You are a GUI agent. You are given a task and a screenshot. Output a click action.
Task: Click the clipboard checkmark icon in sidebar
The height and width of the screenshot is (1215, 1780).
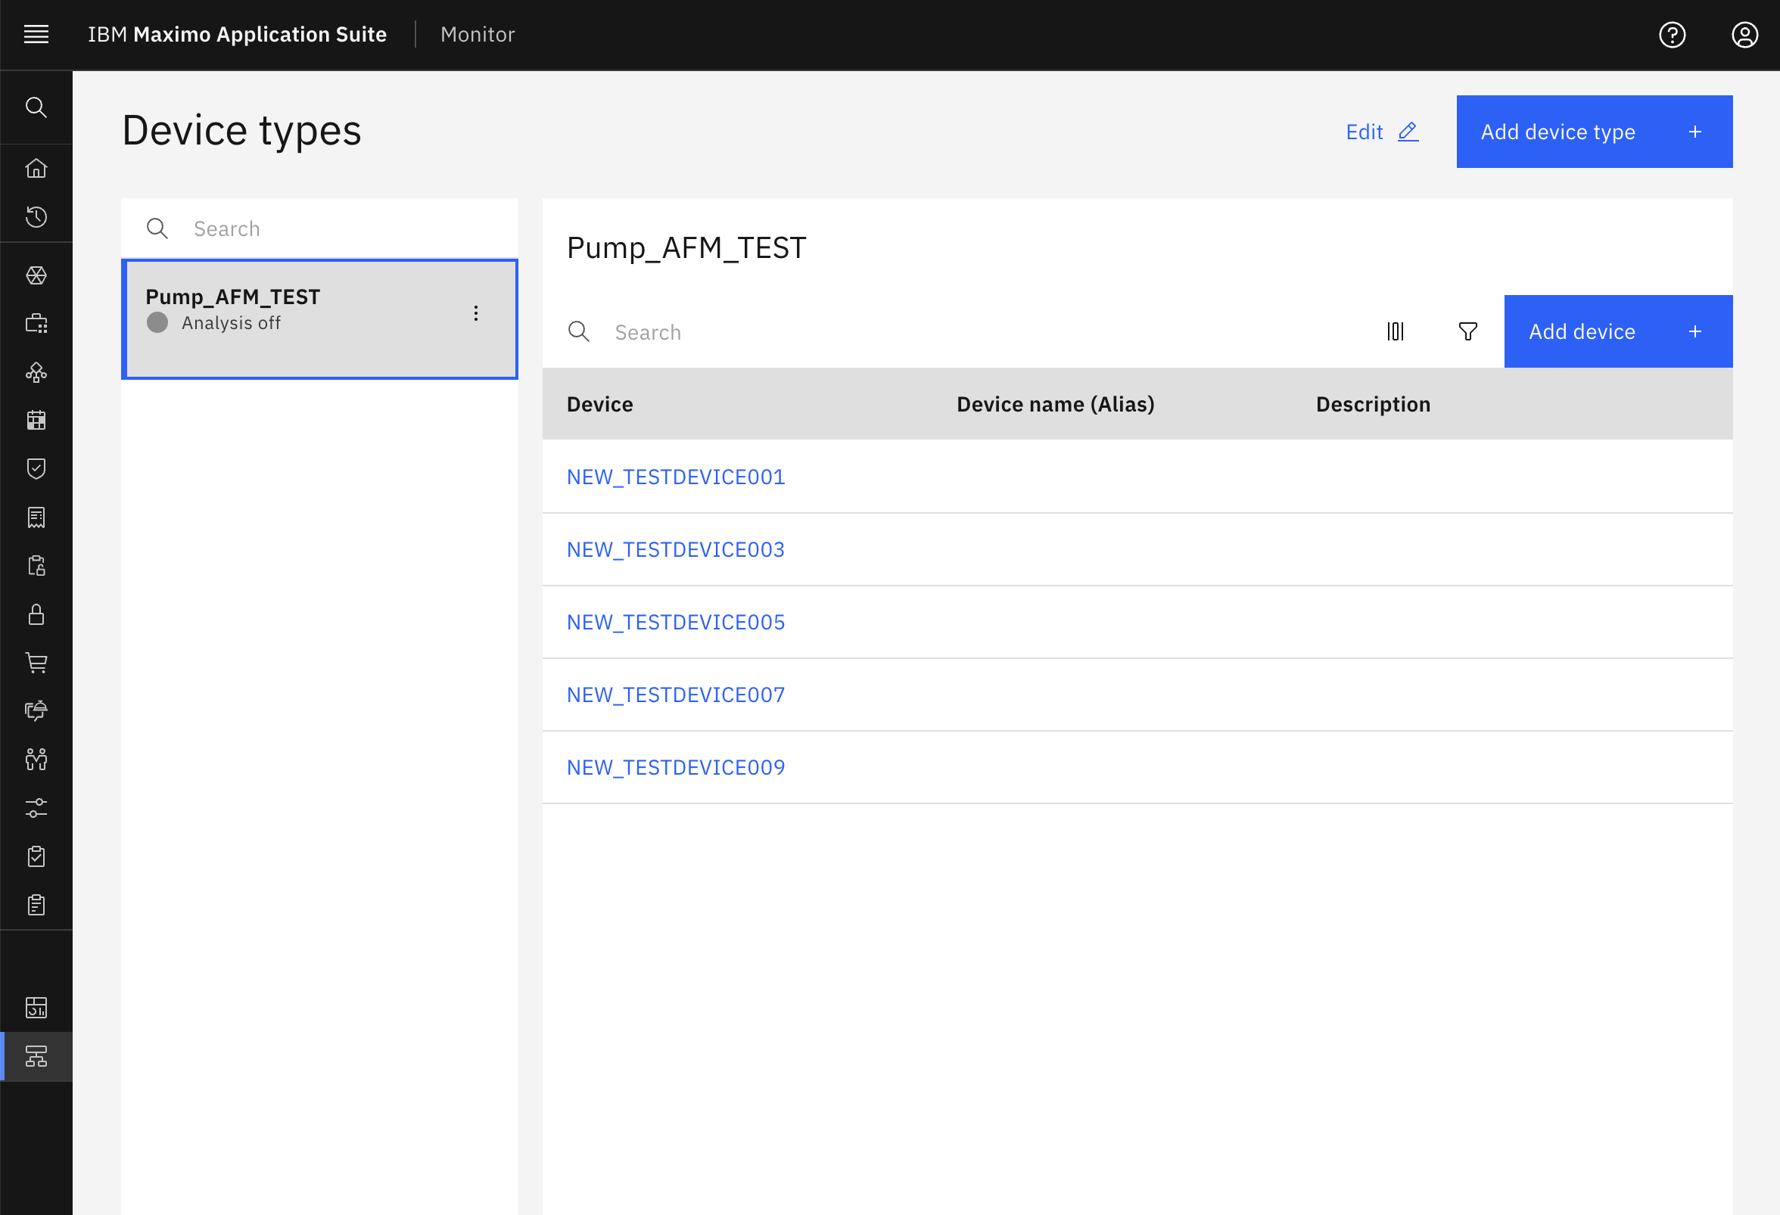pyautogui.click(x=36, y=856)
